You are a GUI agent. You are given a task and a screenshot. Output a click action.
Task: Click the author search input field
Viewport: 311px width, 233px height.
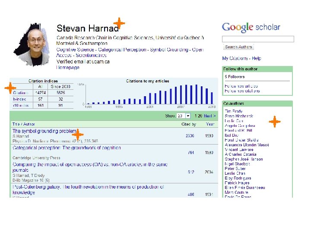pyautogui.click(x=258, y=39)
